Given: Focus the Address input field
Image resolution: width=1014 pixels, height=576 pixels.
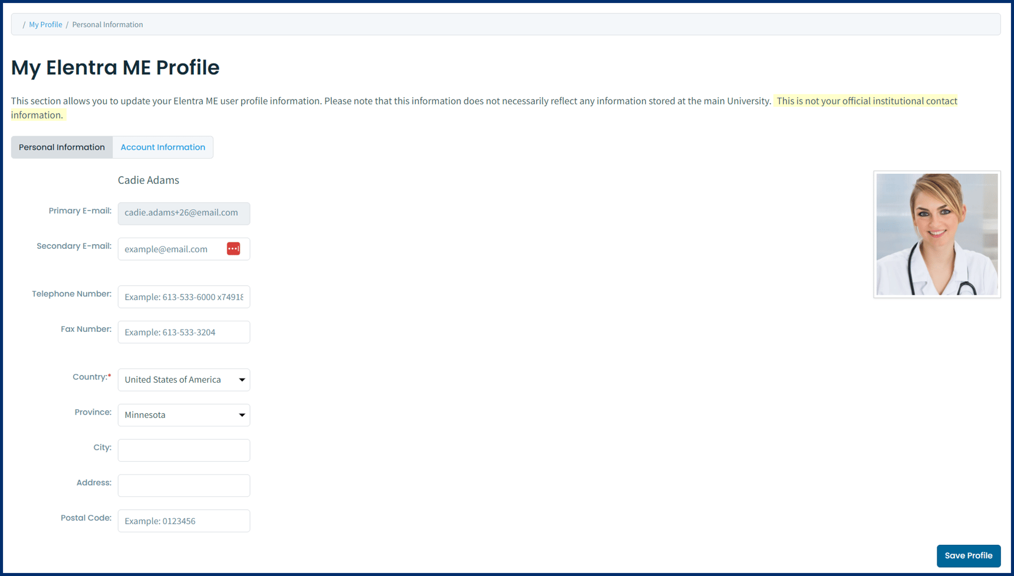Looking at the screenshot, I should coord(183,485).
